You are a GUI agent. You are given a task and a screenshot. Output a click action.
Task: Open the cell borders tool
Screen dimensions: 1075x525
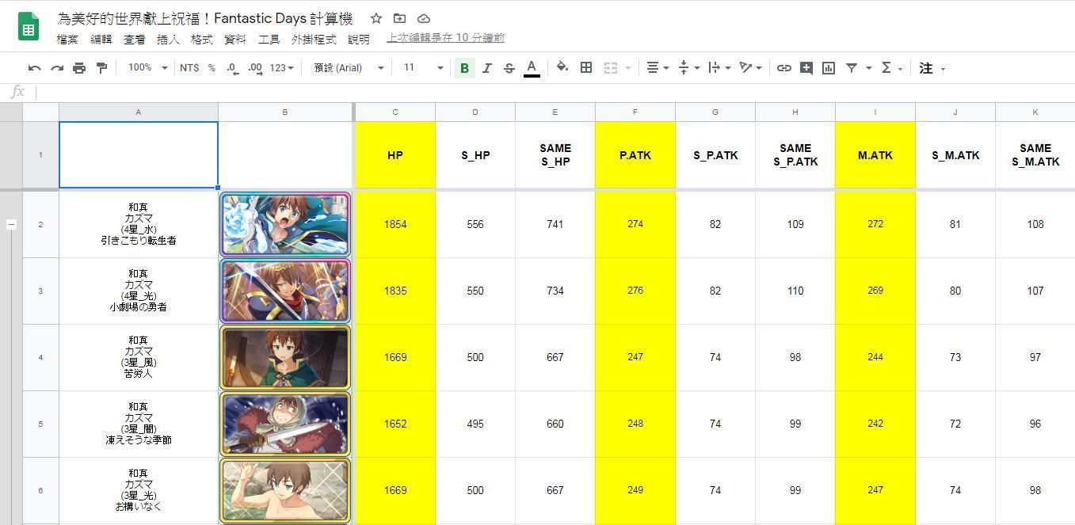click(x=586, y=68)
